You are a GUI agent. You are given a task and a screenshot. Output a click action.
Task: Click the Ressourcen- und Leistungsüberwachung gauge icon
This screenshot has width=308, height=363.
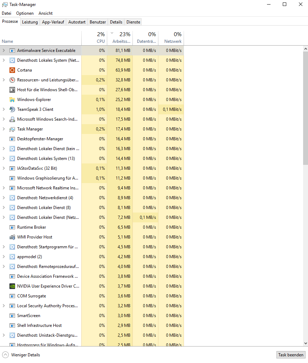tap(12, 80)
